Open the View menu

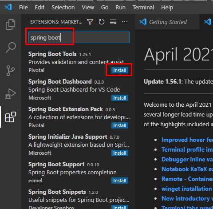point(88,8)
